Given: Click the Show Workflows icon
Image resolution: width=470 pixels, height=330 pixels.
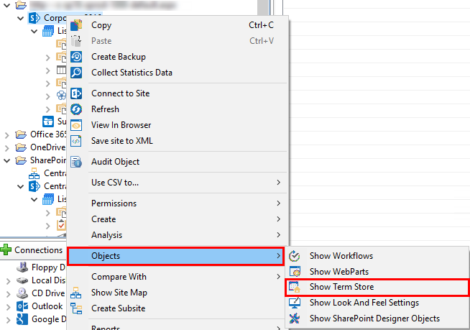Looking at the screenshot, I should pyautogui.click(x=295, y=256).
